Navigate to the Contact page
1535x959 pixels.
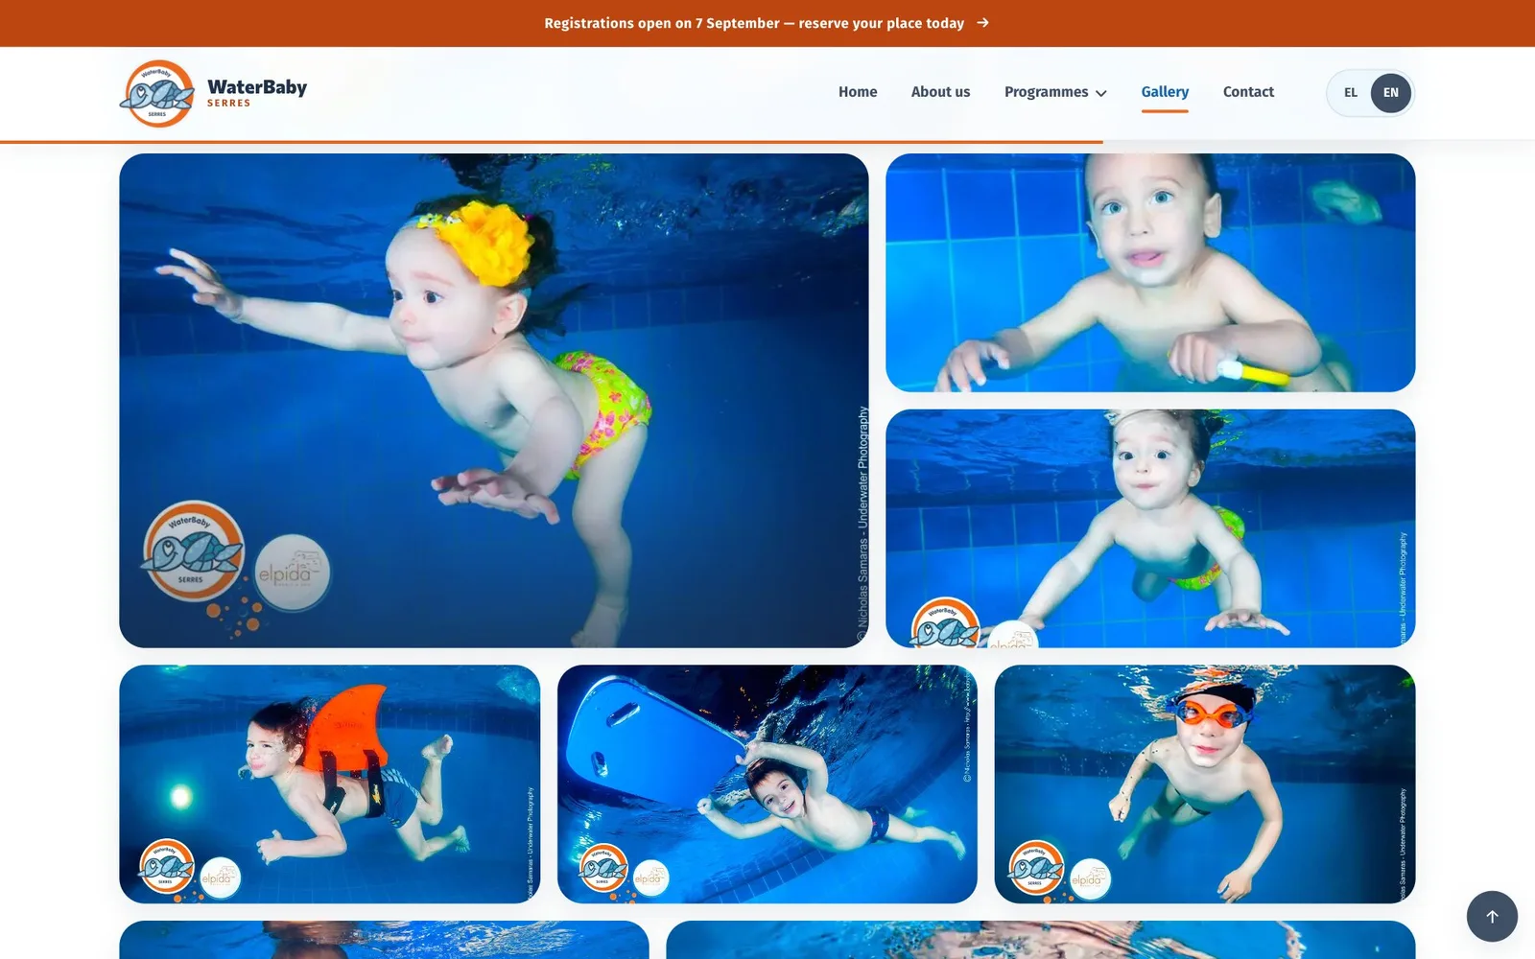click(1248, 92)
